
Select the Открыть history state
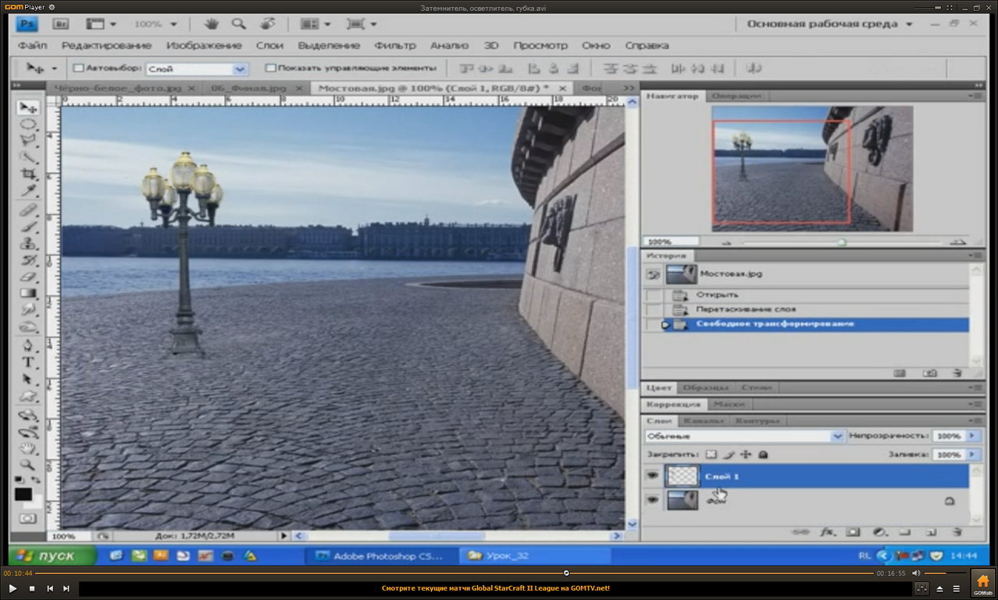[717, 295]
